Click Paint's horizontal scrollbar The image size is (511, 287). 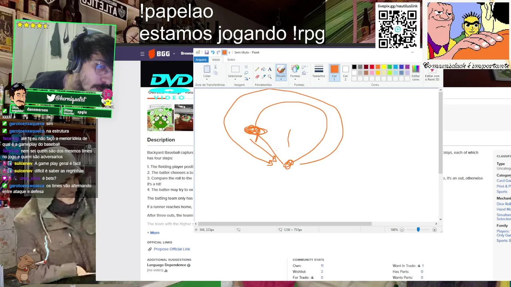point(285,224)
